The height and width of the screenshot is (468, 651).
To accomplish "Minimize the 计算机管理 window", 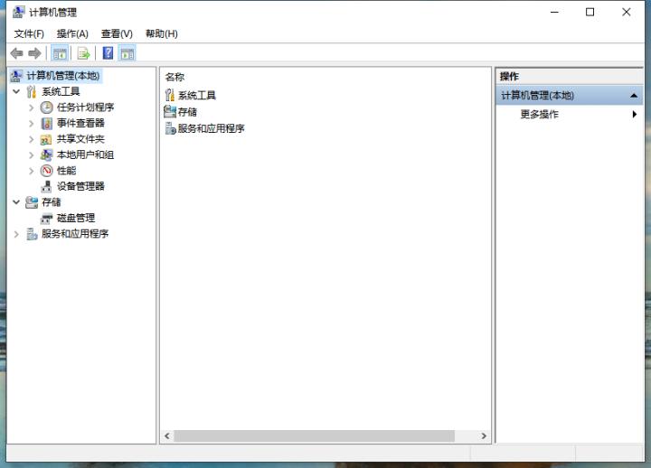I will [x=554, y=12].
